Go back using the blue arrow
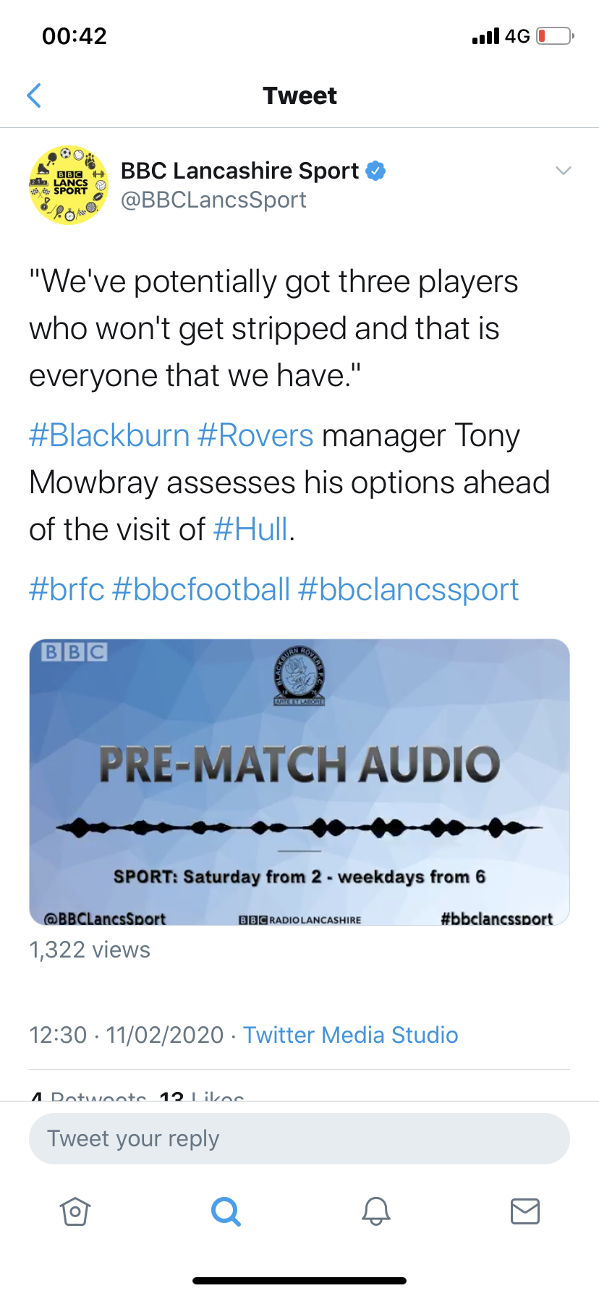 tap(34, 95)
